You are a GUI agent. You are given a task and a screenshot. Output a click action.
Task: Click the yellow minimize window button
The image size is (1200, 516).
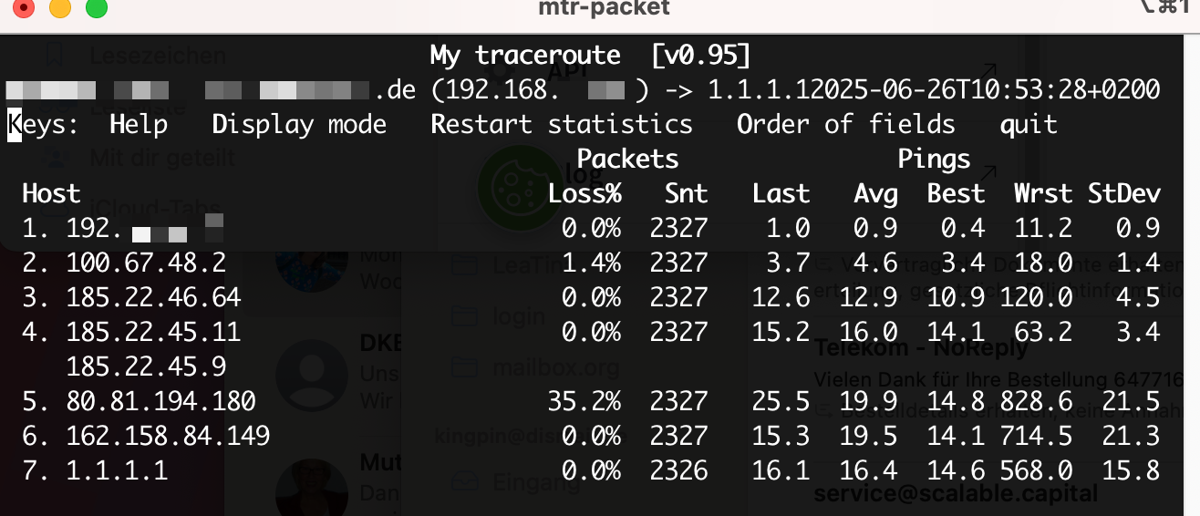coord(59,9)
